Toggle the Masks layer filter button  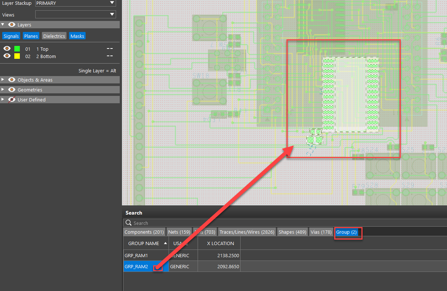coord(77,36)
